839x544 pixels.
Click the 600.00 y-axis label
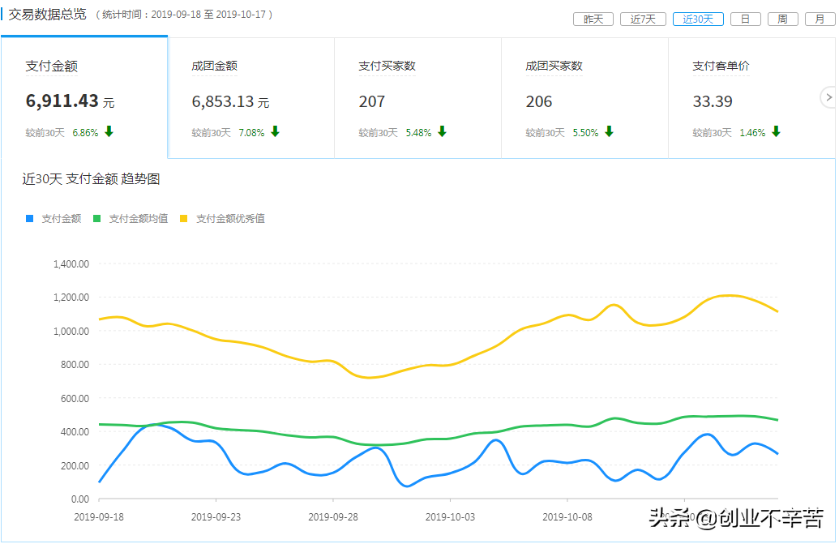(x=75, y=398)
